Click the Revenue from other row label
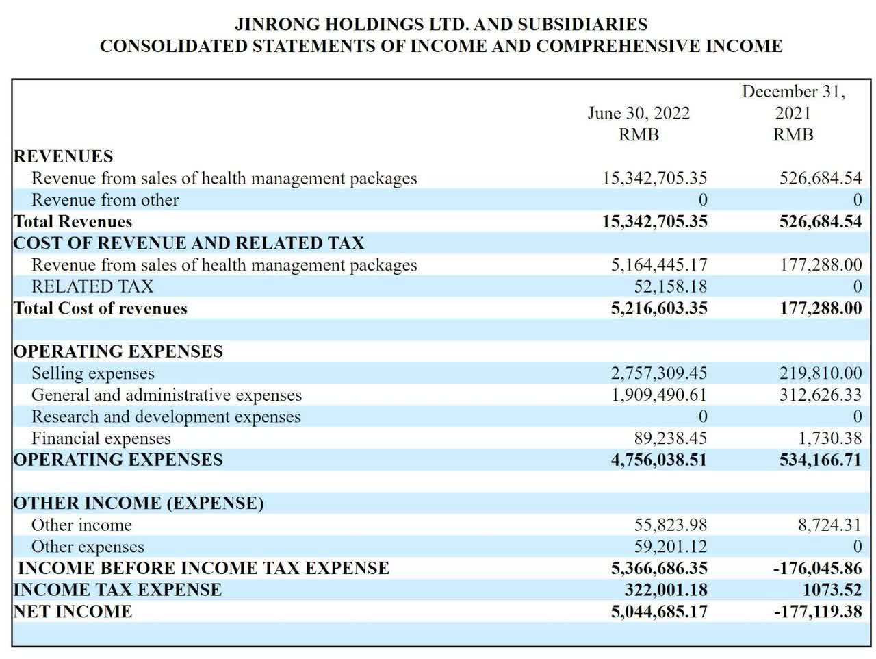Image resolution: width=876 pixels, height=659 pixels. 105,200
